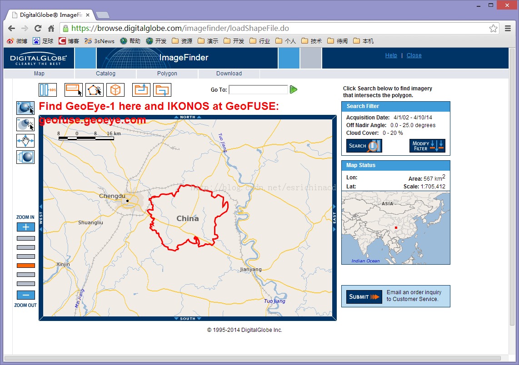The height and width of the screenshot is (365, 519).
Task: Select the rectangle draw tool
Action: point(74,89)
